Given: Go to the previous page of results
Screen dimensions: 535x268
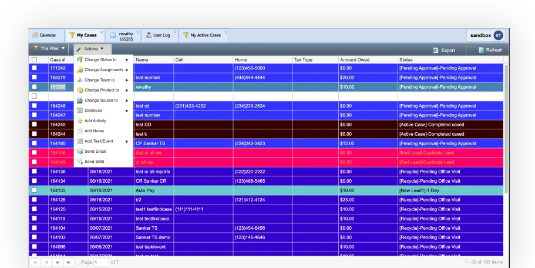Looking at the screenshot, I should click(x=46, y=262).
